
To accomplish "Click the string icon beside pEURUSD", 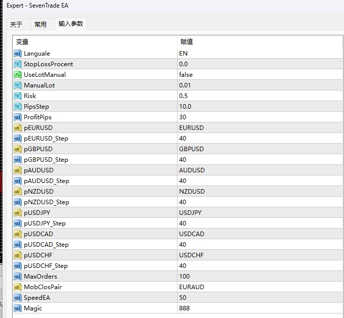I will [x=18, y=127].
